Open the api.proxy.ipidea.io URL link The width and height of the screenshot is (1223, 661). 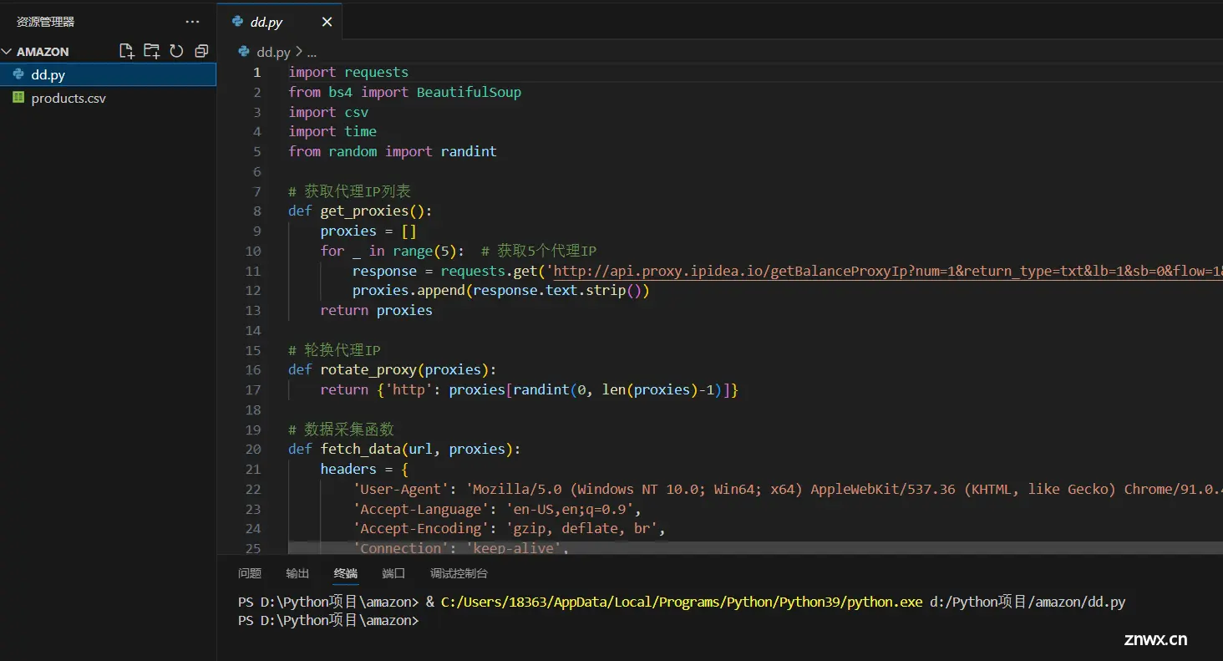pyautogui.click(x=888, y=272)
